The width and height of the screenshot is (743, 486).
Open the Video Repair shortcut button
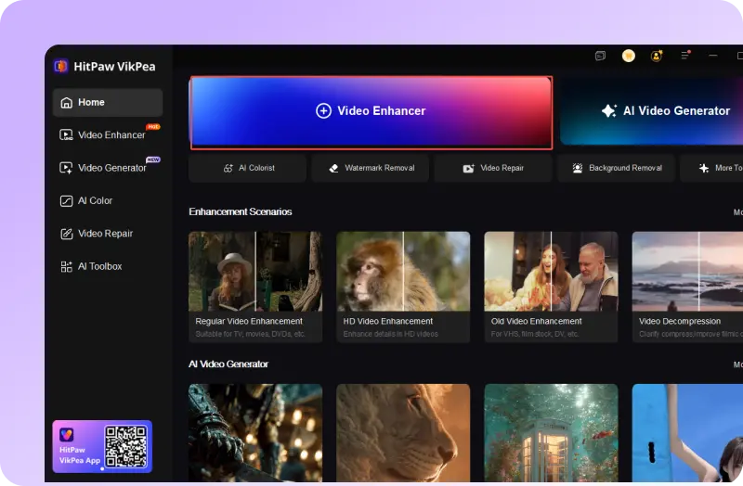tap(493, 168)
